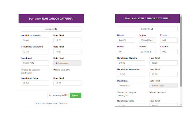Click the Motivo field showing 49
This screenshot has width=196, height=123.
click(x=126, y=51)
